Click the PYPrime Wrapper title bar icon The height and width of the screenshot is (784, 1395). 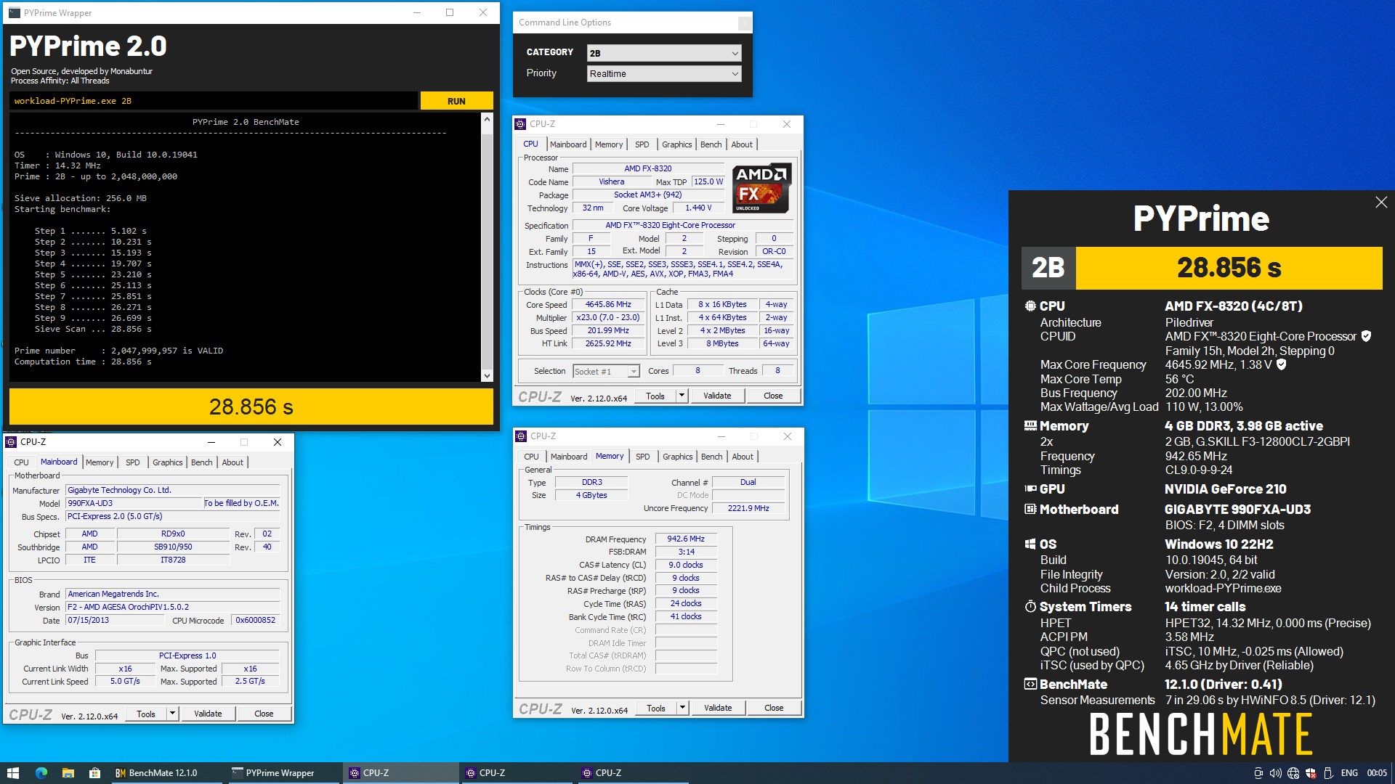point(15,12)
